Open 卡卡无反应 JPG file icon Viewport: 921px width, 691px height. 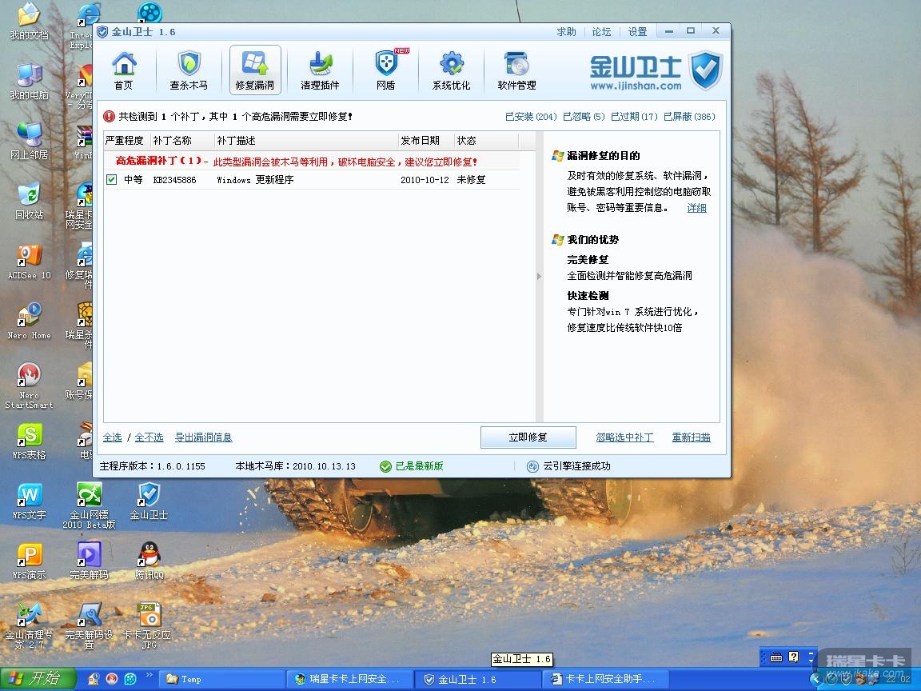[149, 625]
